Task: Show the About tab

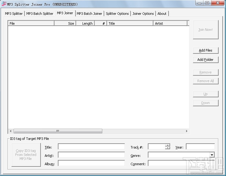Action: 162,14
